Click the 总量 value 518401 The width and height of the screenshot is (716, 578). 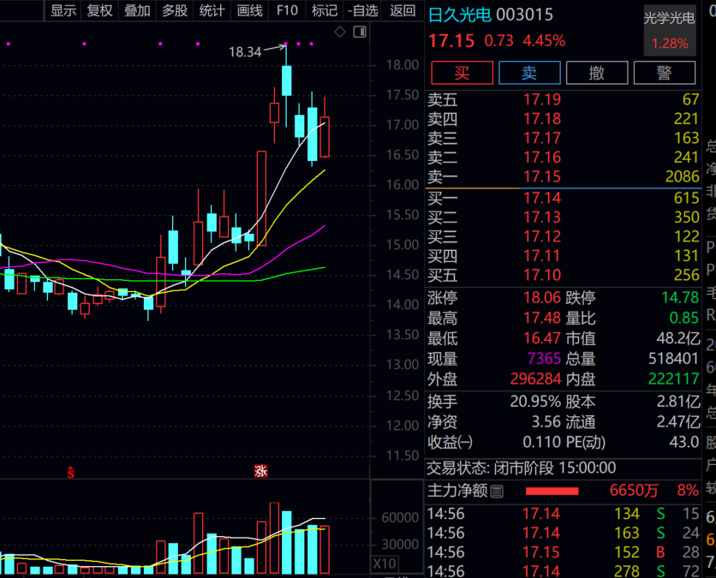673,359
